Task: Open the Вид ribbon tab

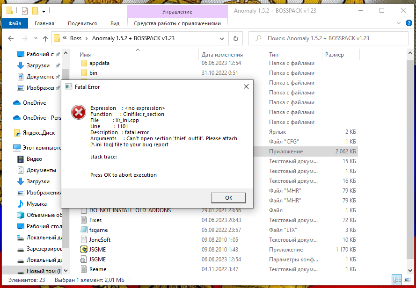Action: (115, 23)
